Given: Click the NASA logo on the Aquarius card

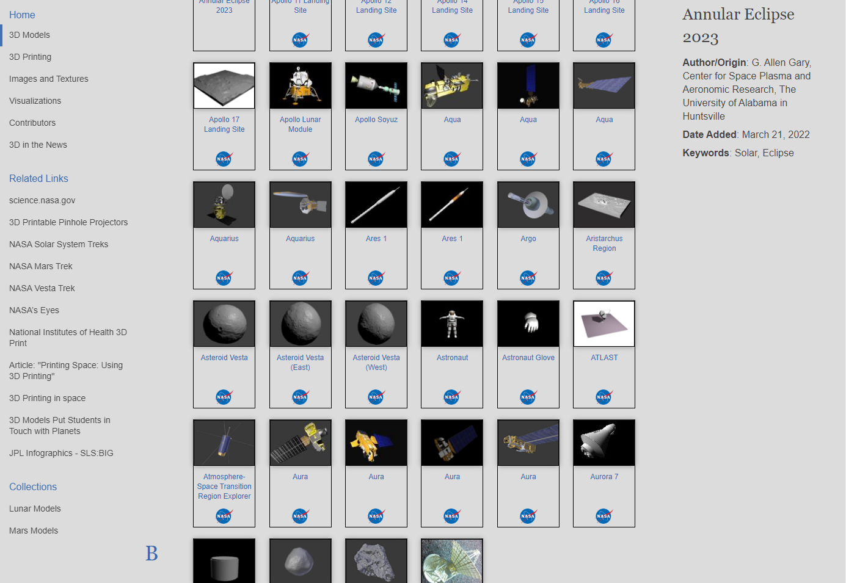Looking at the screenshot, I should [224, 278].
